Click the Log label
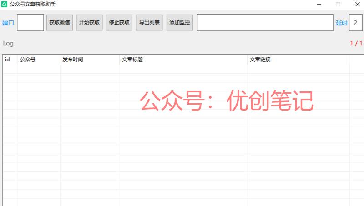Image resolution: width=364 pixels, height=206 pixels. coord(8,43)
